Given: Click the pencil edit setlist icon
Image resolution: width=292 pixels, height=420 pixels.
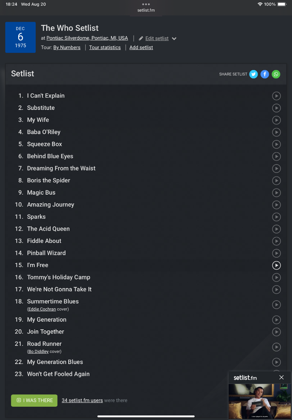Looking at the screenshot, I should (x=141, y=38).
